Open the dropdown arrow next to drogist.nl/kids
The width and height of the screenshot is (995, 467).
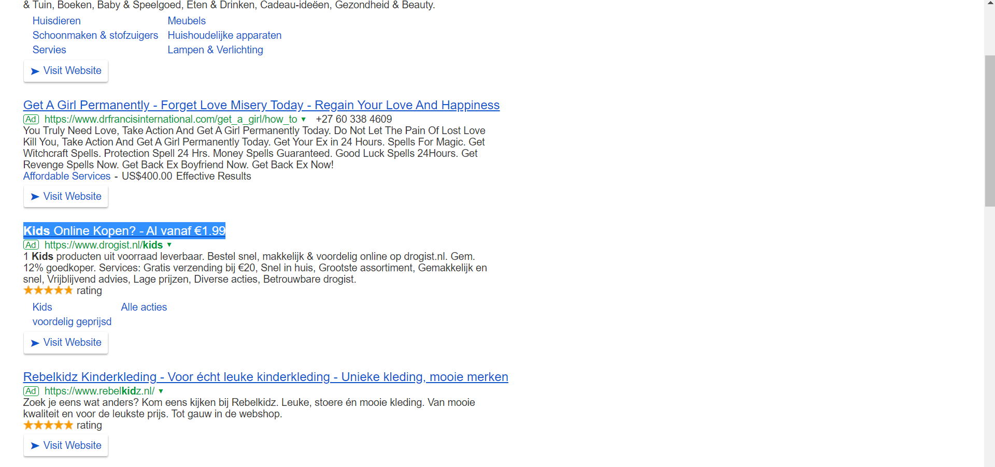pos(169,245)
